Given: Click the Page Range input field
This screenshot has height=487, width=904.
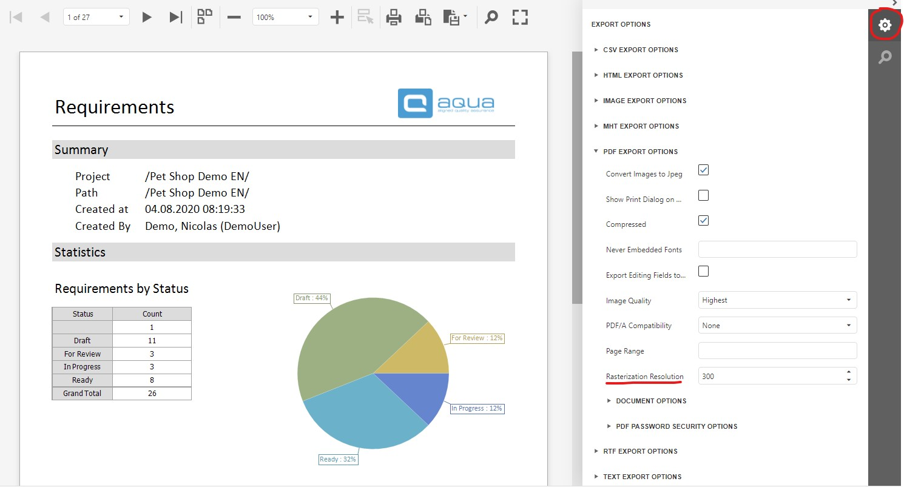Looking at the screenshot, I should tap(777, 351).
